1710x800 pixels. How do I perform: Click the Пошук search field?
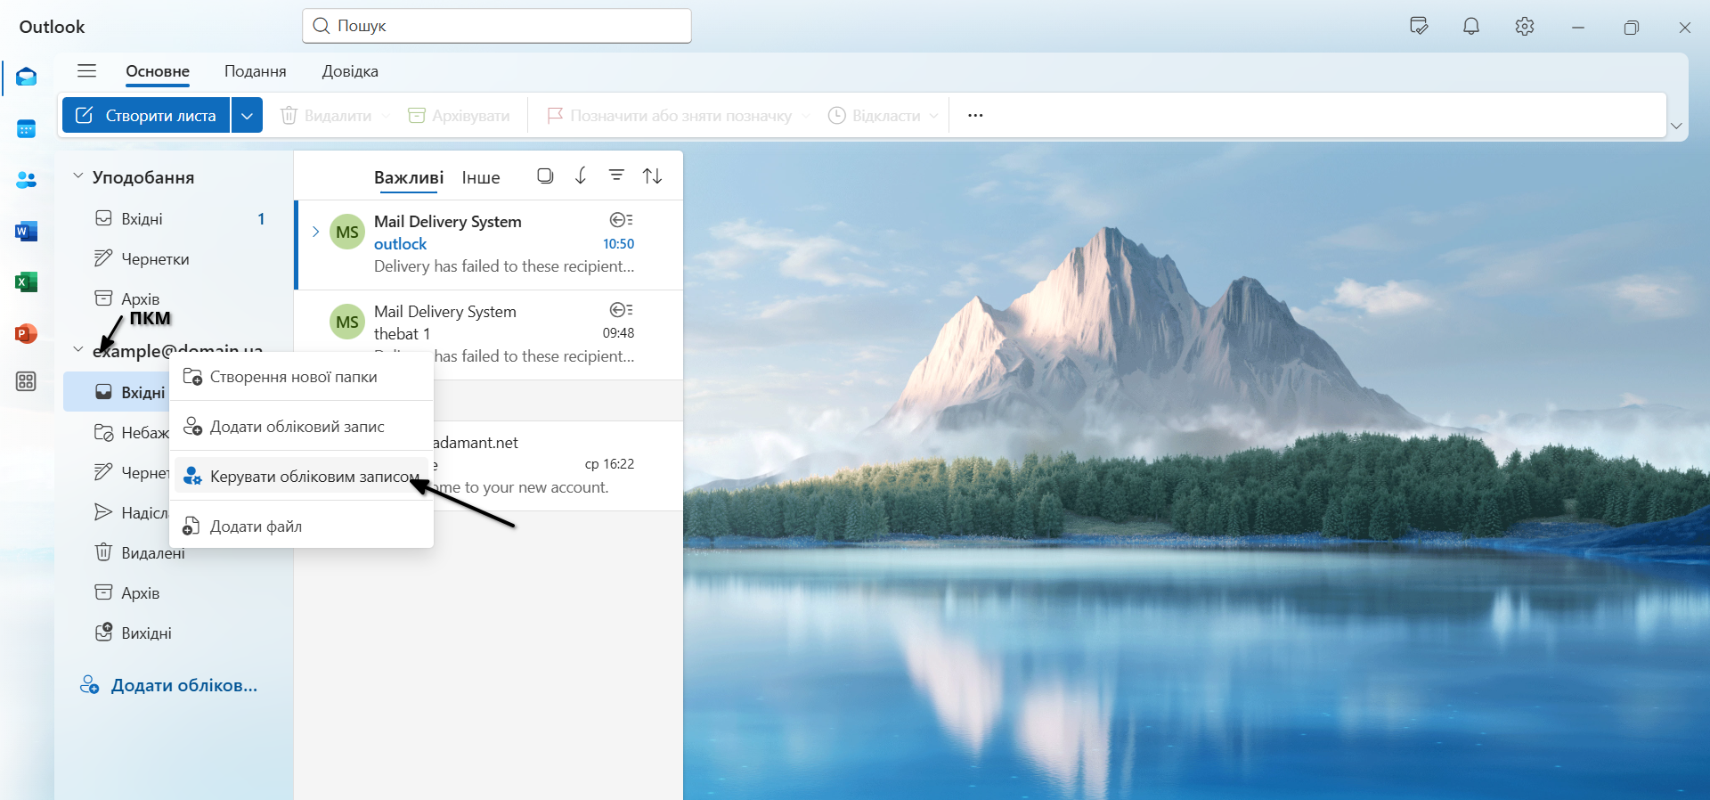pyautogui.click(x=497, y=26)
